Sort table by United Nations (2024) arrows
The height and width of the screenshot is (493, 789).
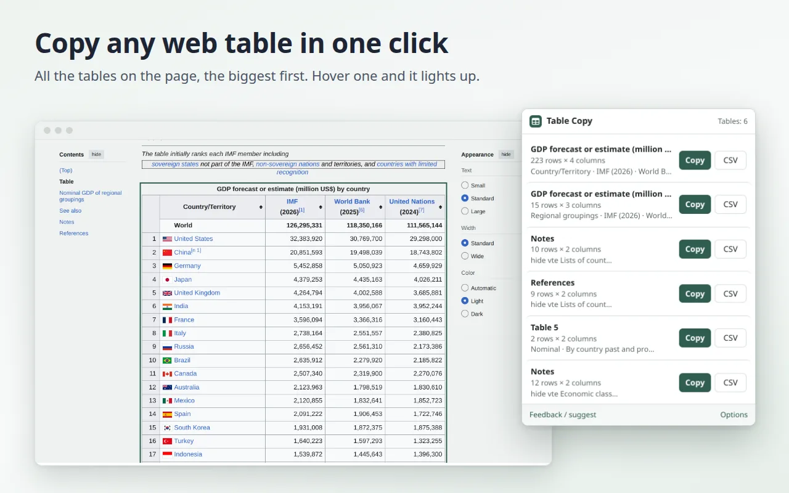coord(441,207)
